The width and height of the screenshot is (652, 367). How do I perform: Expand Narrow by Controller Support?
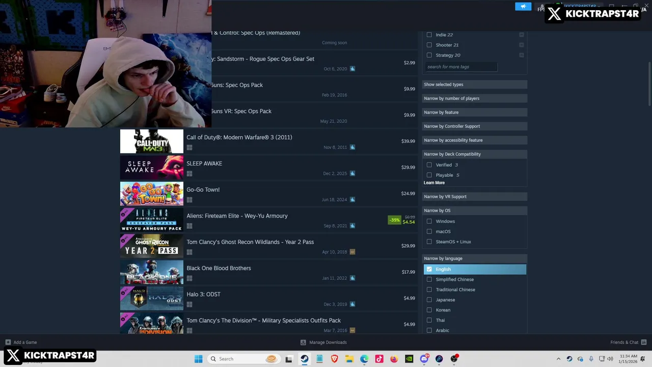tap(475, 126)
